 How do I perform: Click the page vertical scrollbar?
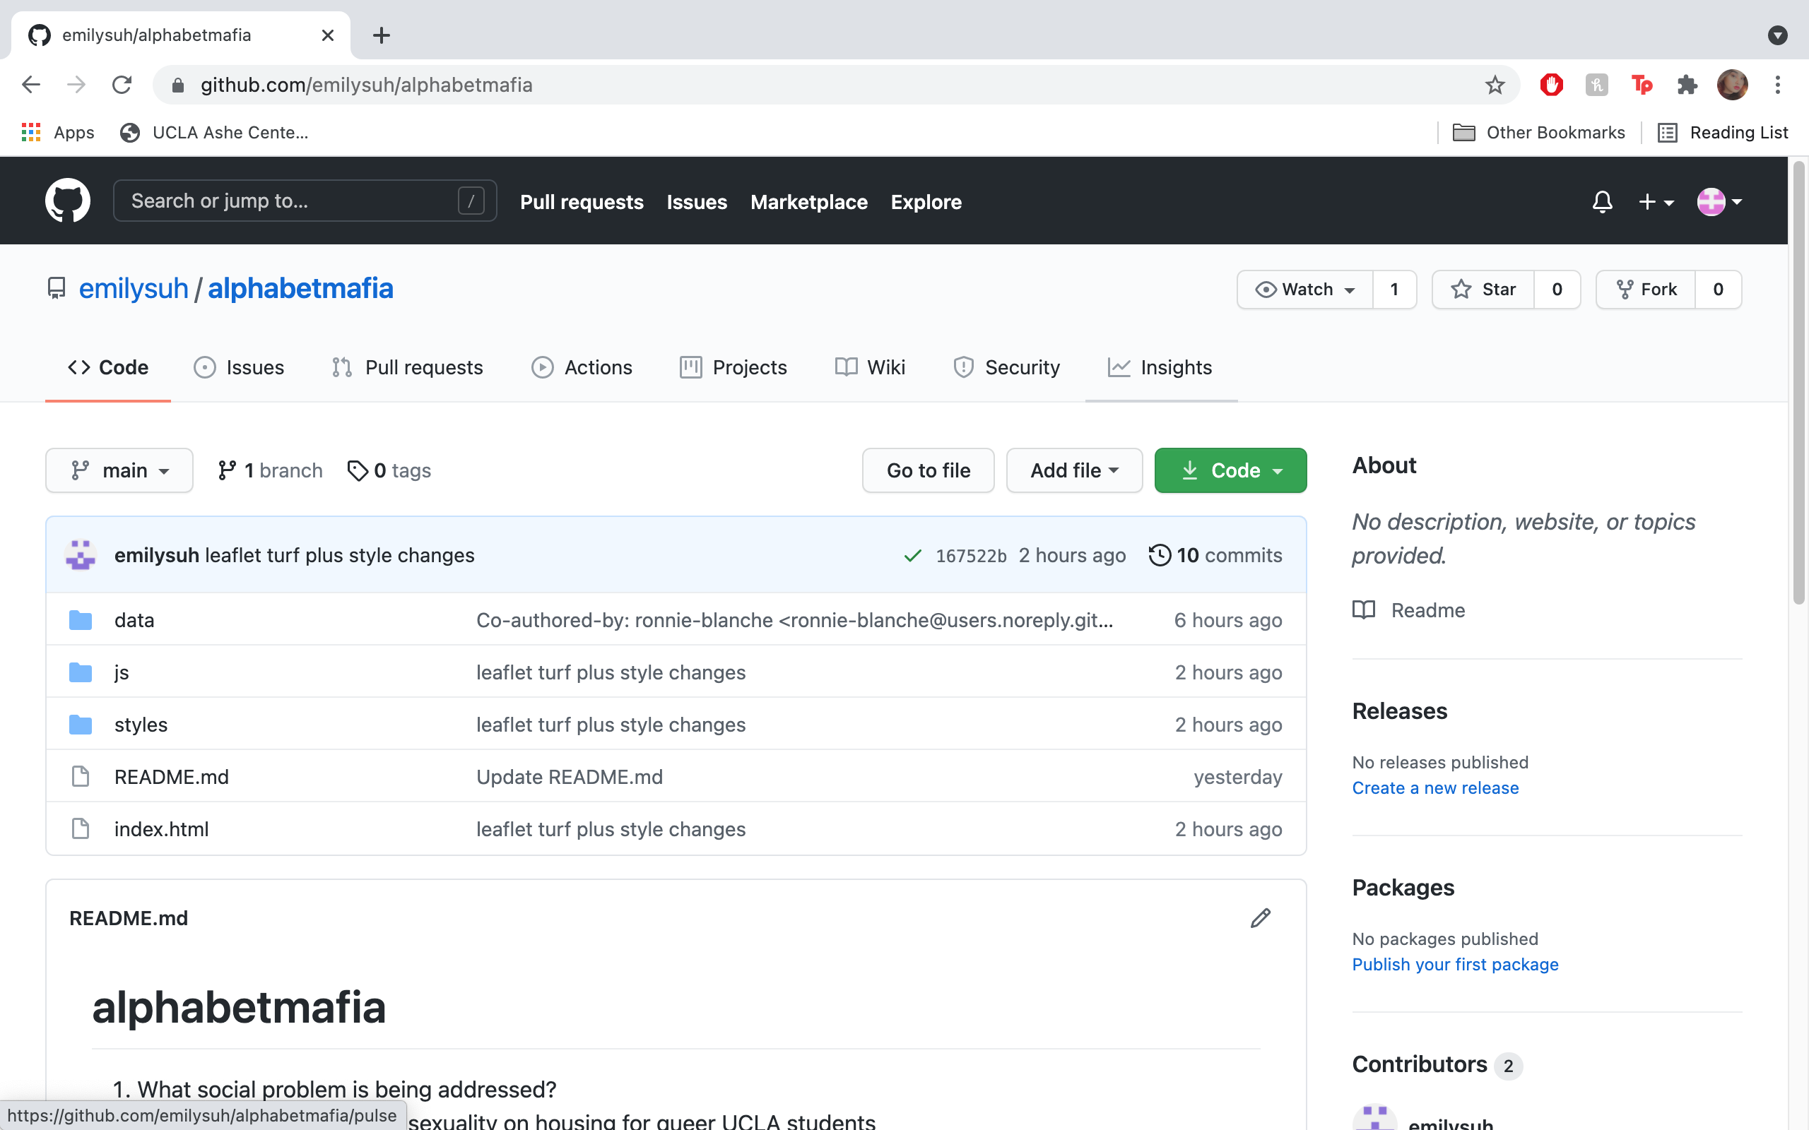(1798, 383)
